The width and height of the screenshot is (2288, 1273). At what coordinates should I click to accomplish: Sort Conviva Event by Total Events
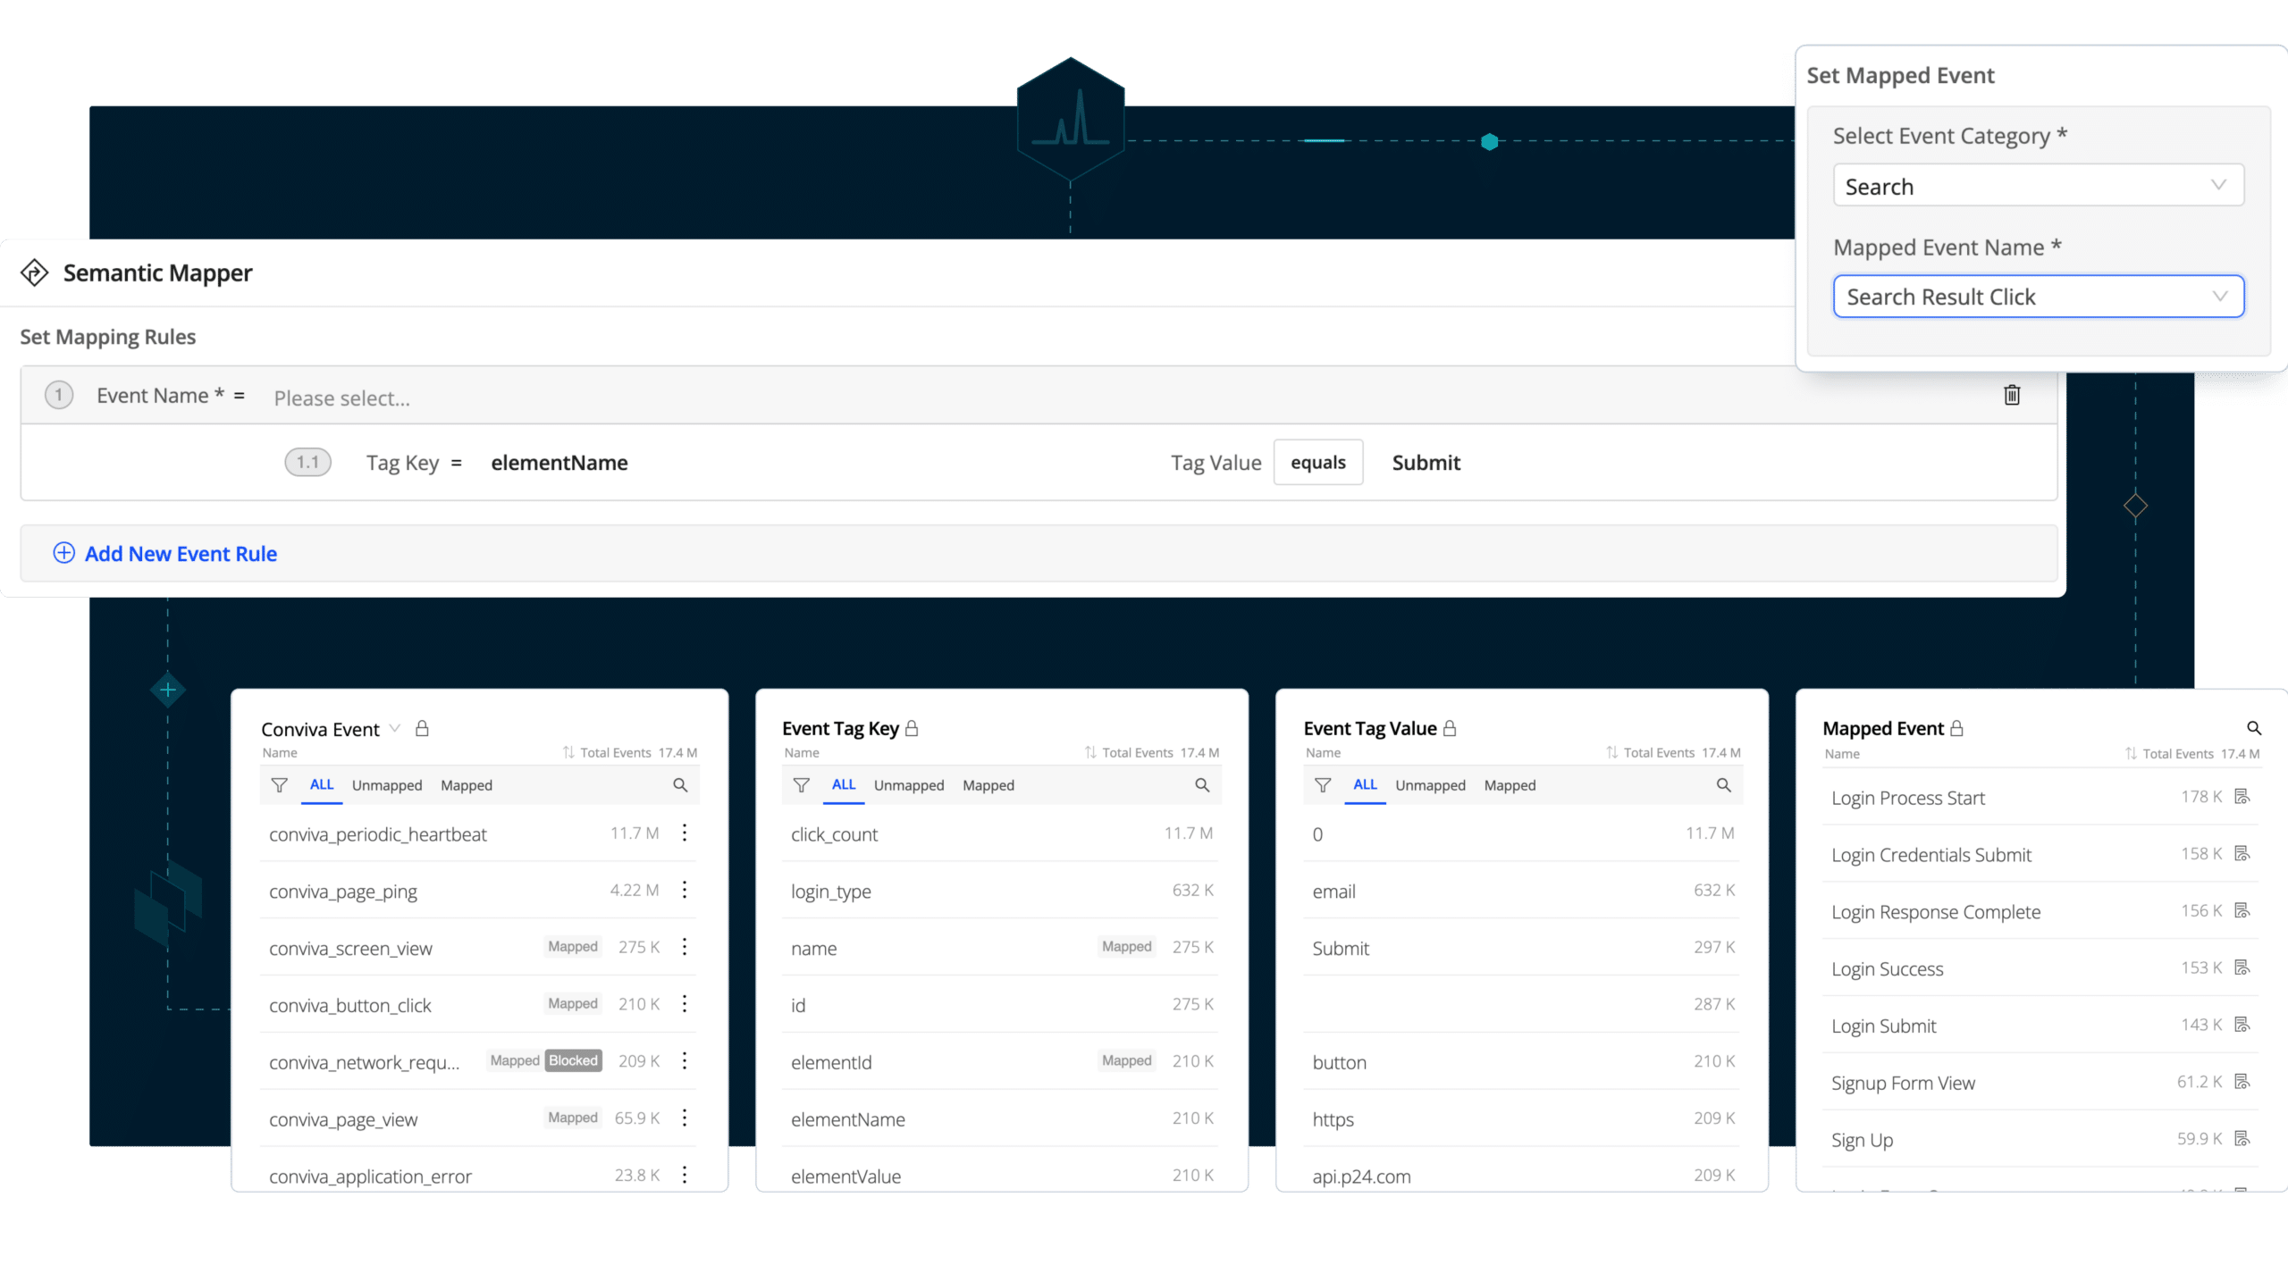pyautogui.click(x=568, y=752)
